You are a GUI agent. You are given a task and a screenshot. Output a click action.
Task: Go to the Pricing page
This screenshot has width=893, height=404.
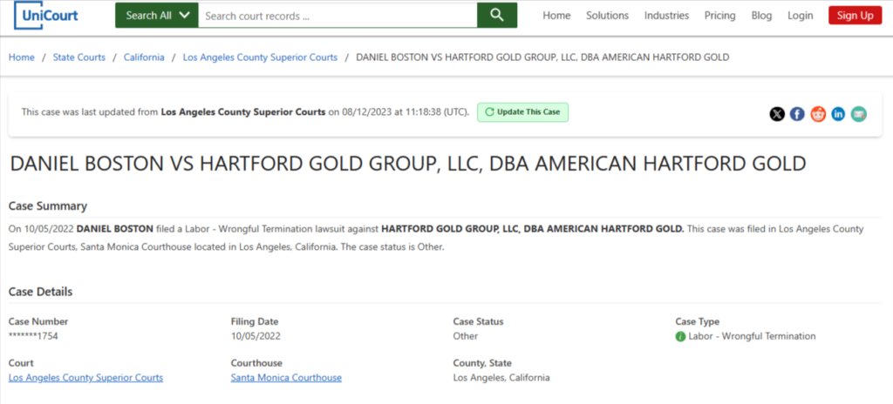pos(719,16)
